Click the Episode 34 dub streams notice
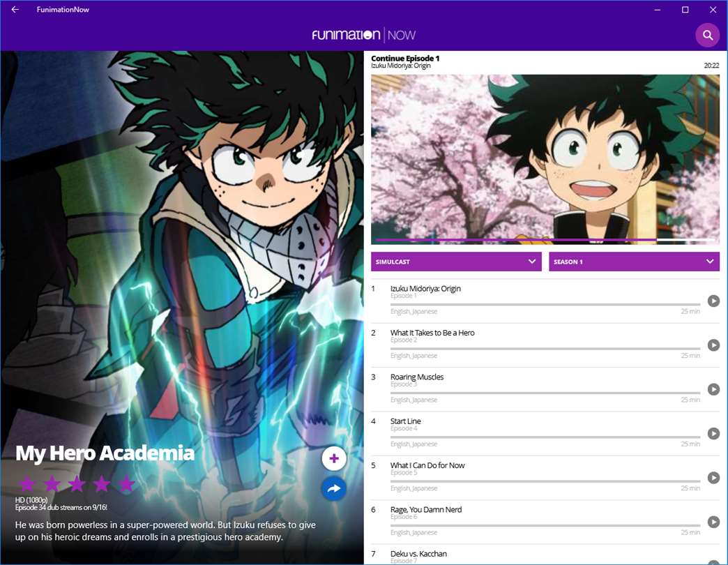The width and height of the screenshot is (728, 565). tap(61, 507)
